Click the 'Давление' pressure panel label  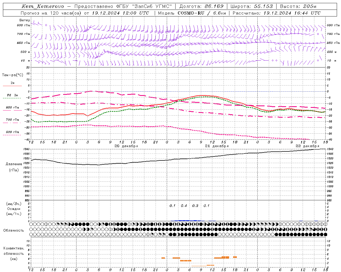tap(14, 164)
